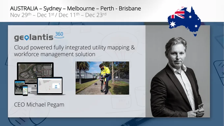Click the multi-device mockup image
Viewport: 224px width, 126px height.
tap(40, 79)
